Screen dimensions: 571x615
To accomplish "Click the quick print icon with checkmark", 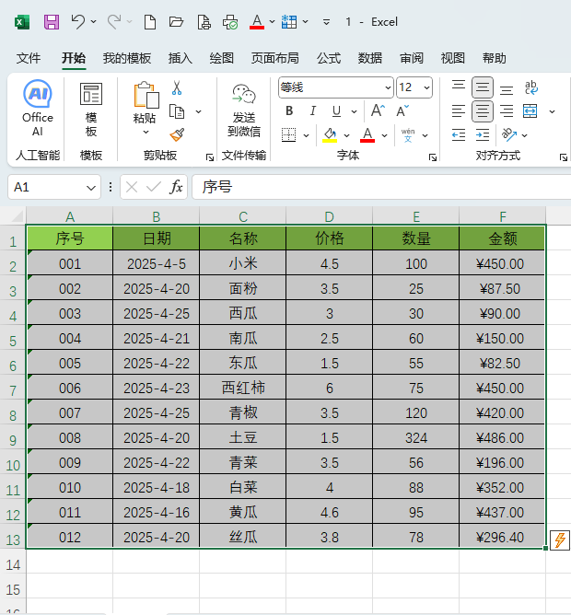I will (230, 22).
